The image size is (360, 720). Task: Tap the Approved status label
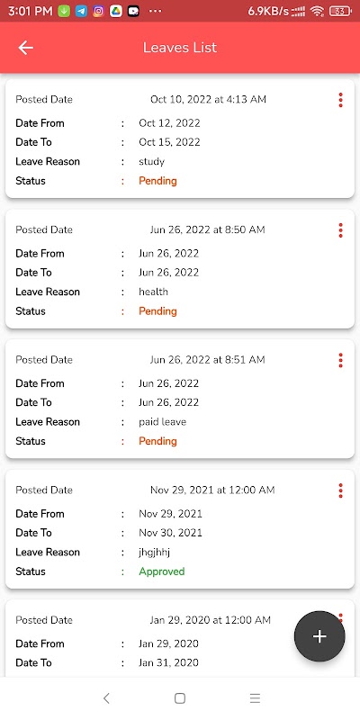162,571
